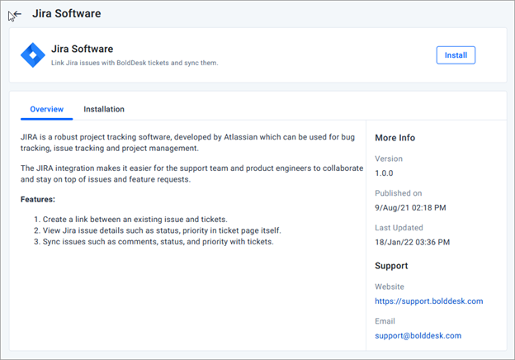Viewport: 515px width, 360px height.
Task: Click the Jira Software page title
Action: click(67, 13)
